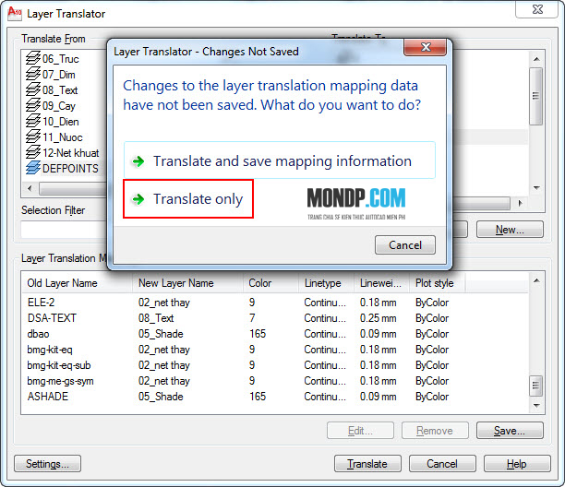Close the Layer Translator window
565x487 pixels.
(x=537, y=9)
